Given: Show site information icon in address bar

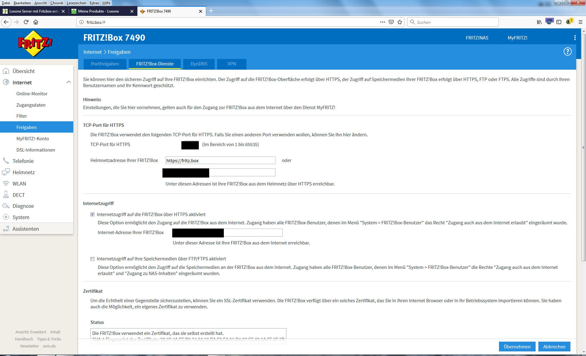Looking at the screenshot, I should (81, 22).
